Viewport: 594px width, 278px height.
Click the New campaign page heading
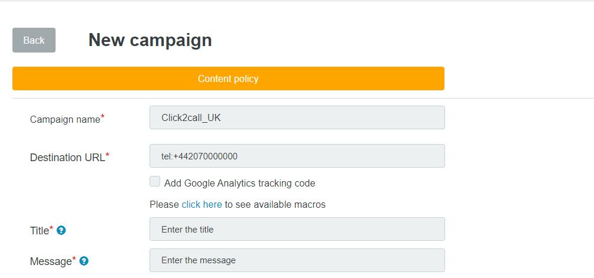tap(150, 40)
